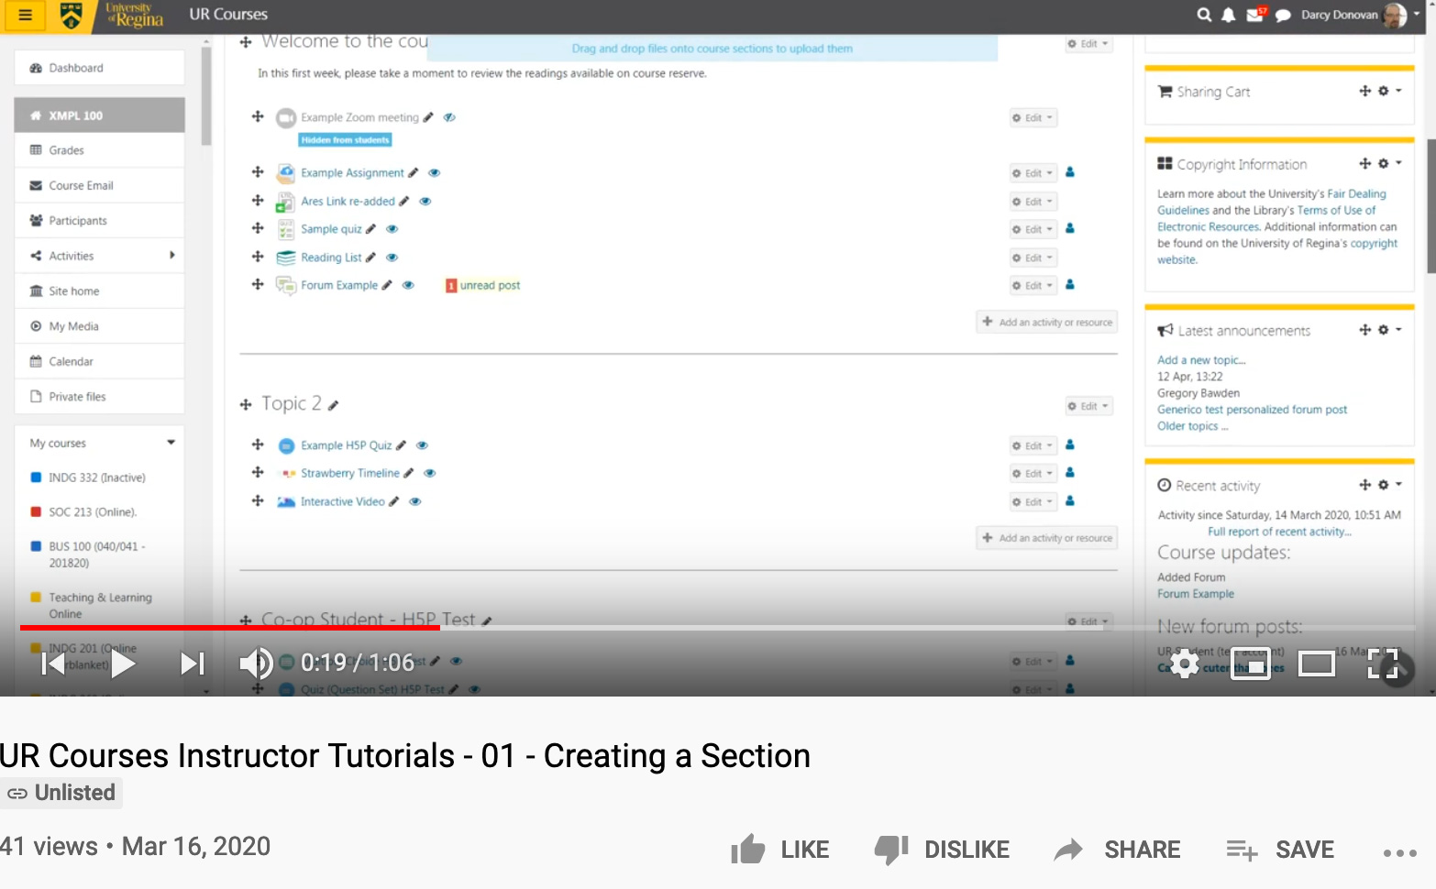Enable miniplayer mode

tap(1251, 663)
